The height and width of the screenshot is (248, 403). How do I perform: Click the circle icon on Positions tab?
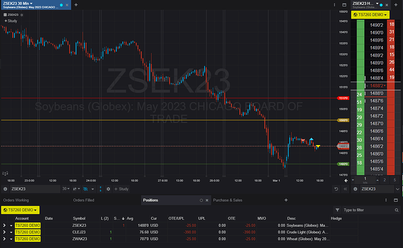[x=201, y=200]
